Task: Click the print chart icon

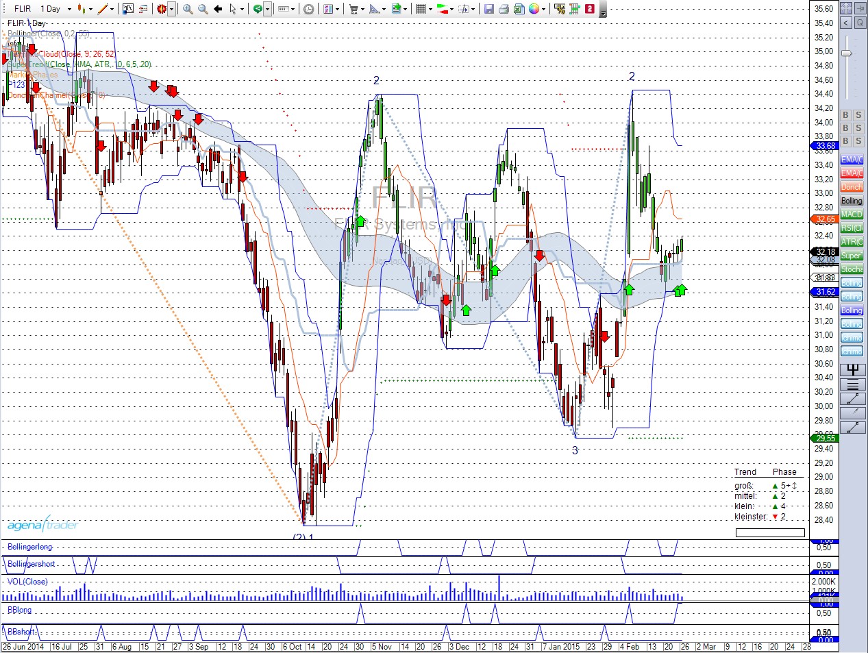Action: 504,9
